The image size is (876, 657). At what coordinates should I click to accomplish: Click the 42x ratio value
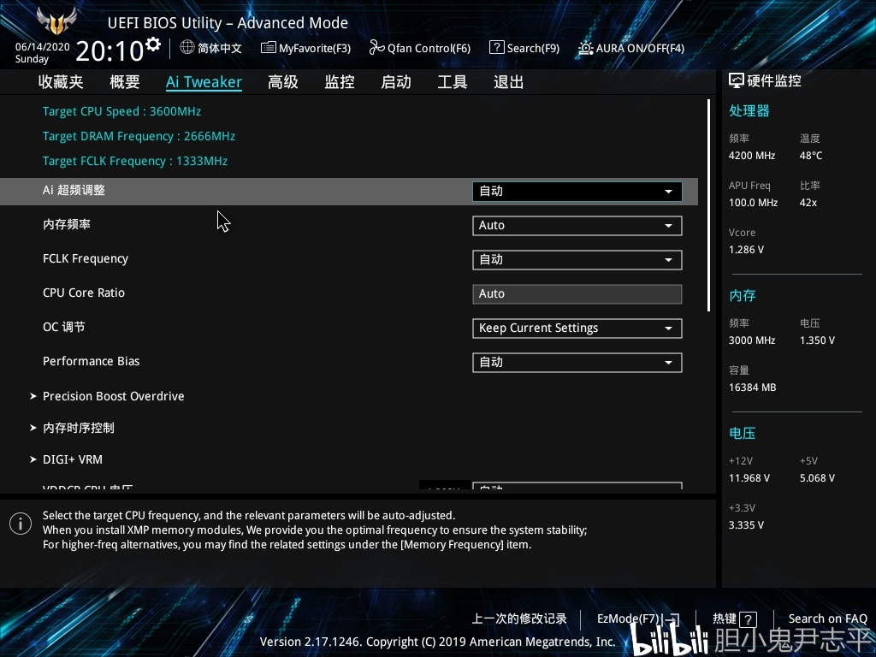coord(808,203)
